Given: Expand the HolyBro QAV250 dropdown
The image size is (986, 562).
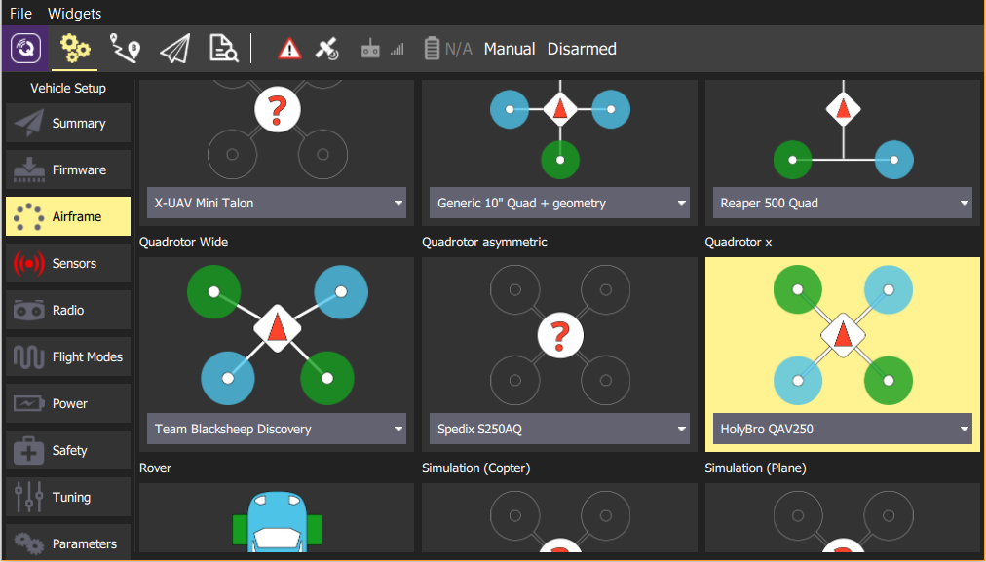Looking at the screenshot, I should [842, 430].
